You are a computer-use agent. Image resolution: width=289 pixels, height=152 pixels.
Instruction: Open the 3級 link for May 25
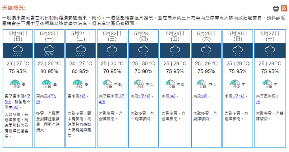204,96
